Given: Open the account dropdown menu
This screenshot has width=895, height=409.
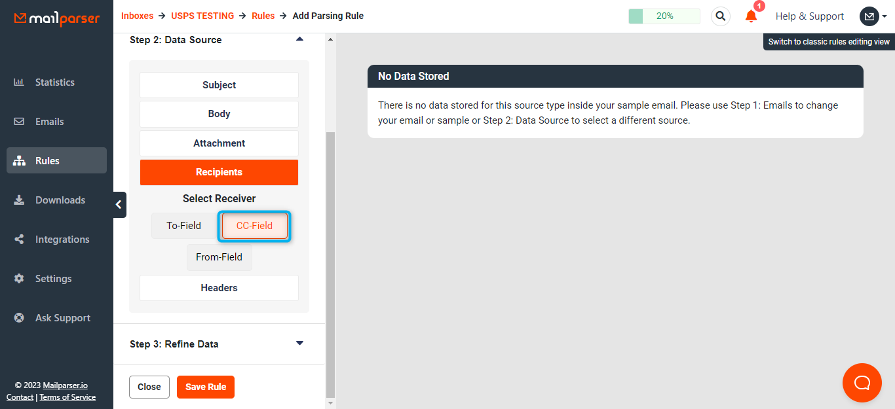Looking at the screenshot, I should tap(873, 16).
